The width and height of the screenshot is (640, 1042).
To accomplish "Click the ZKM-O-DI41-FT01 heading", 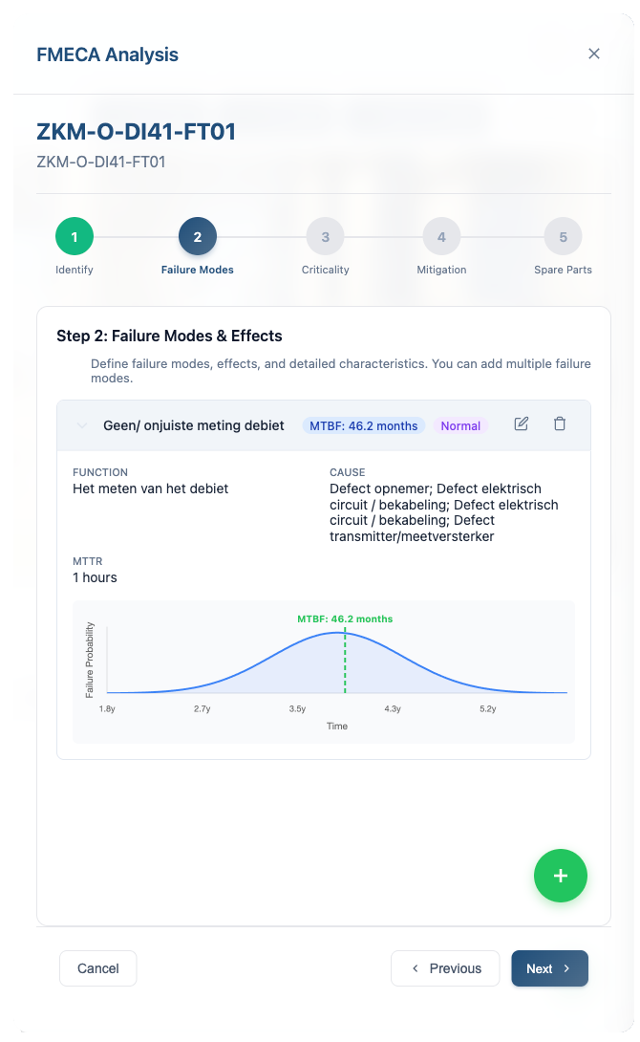I will pos(135,131).
